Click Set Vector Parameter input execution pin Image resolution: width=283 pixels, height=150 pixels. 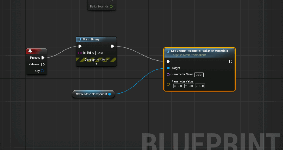168,61
